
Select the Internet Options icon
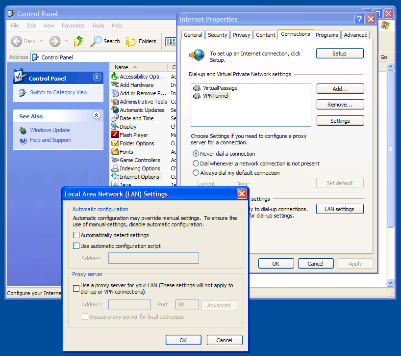pyautogui.click(x=115, y=177)
